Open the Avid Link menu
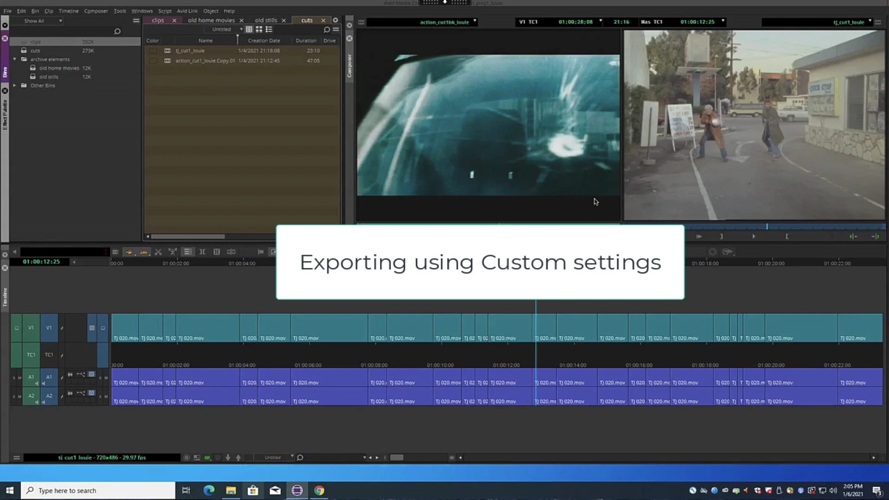889x500 pixels. click(187, 11)
